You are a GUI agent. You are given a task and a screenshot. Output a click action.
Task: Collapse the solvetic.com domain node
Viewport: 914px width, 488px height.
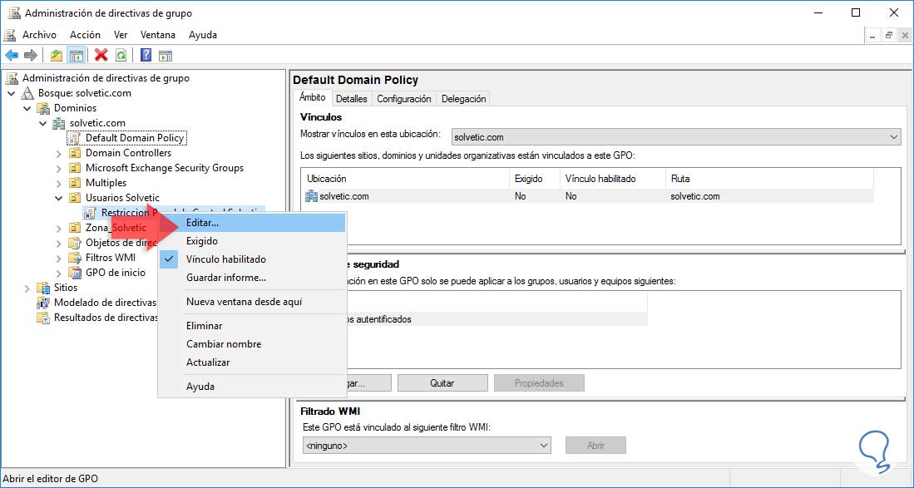[x=43, y=124]
